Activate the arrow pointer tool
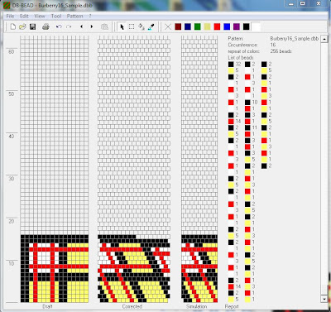The height and width of the screenshot is (312, 331). (122, 26)
